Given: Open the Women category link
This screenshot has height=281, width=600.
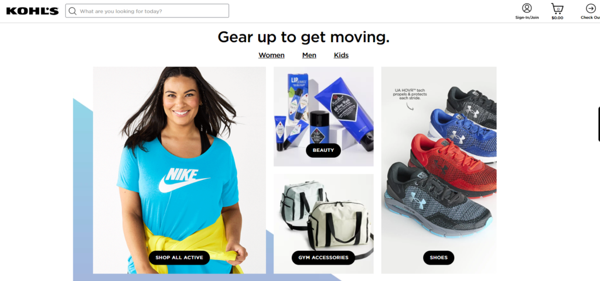Looking at the screenshot, I should point(271,55).
